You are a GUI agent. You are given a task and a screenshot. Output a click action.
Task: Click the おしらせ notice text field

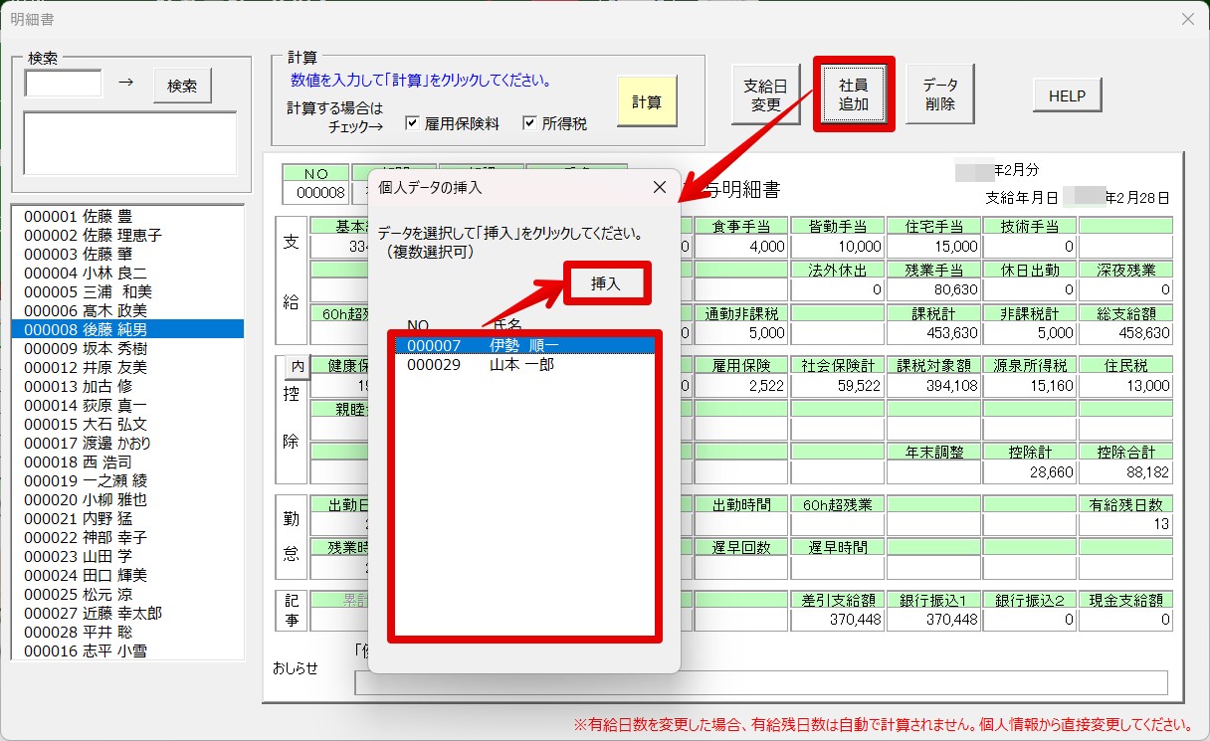[761, 682]
